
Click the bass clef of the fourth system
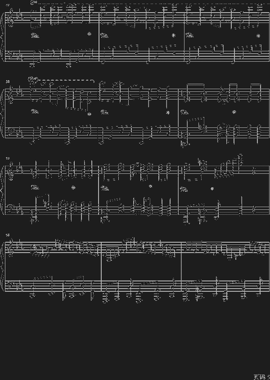tap(10, 285)
